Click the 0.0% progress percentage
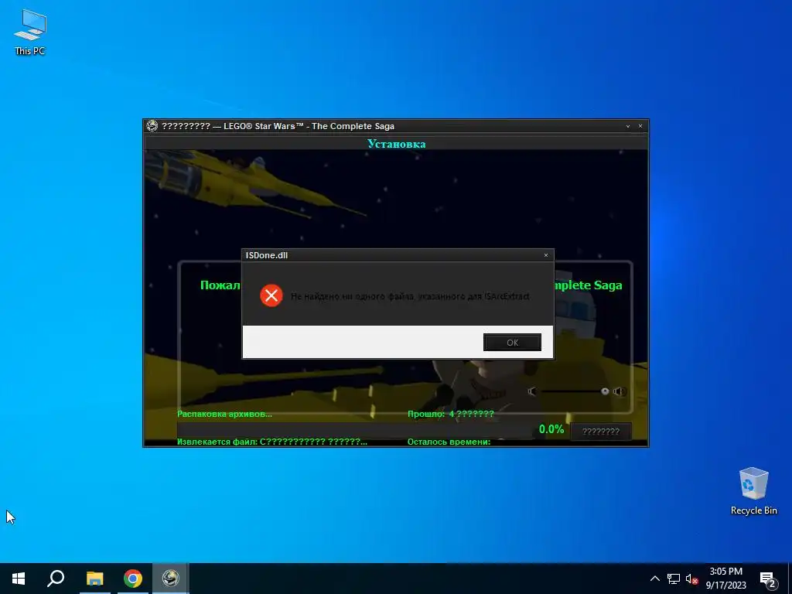 tap(551, 429)
